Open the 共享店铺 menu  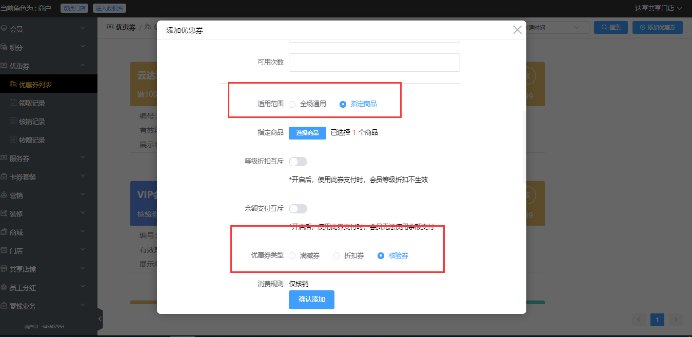pos(49,269)
